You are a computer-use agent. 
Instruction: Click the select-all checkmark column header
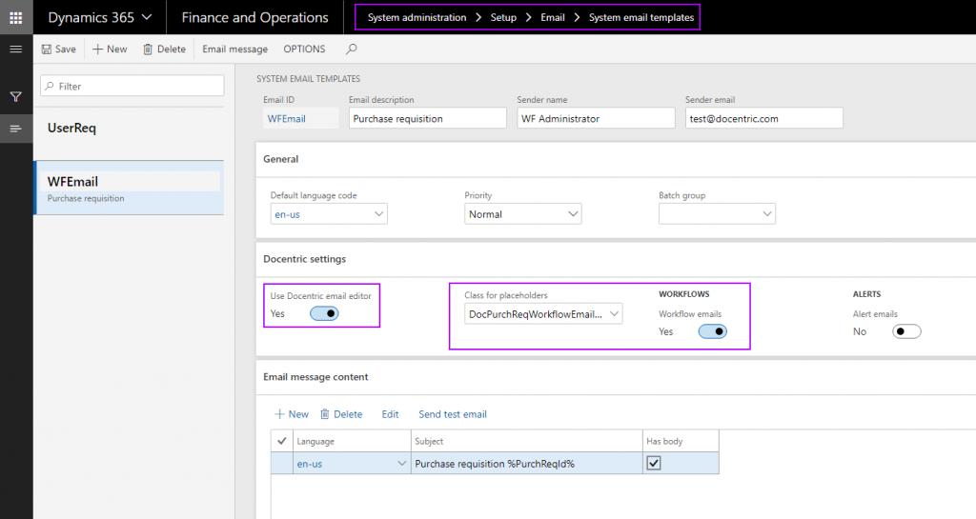click(282, 441)
